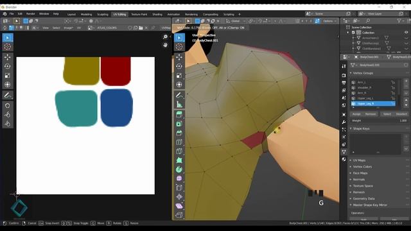Viewport: 411px width, 231px height.
Task: Choose the 3D viewport Rotate tool
Action: point(179,66)
